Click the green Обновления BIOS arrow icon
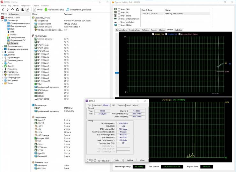 click(46, 10)
